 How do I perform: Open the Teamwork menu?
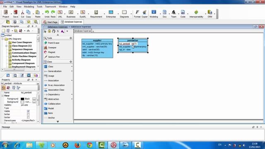click(51, 7)
